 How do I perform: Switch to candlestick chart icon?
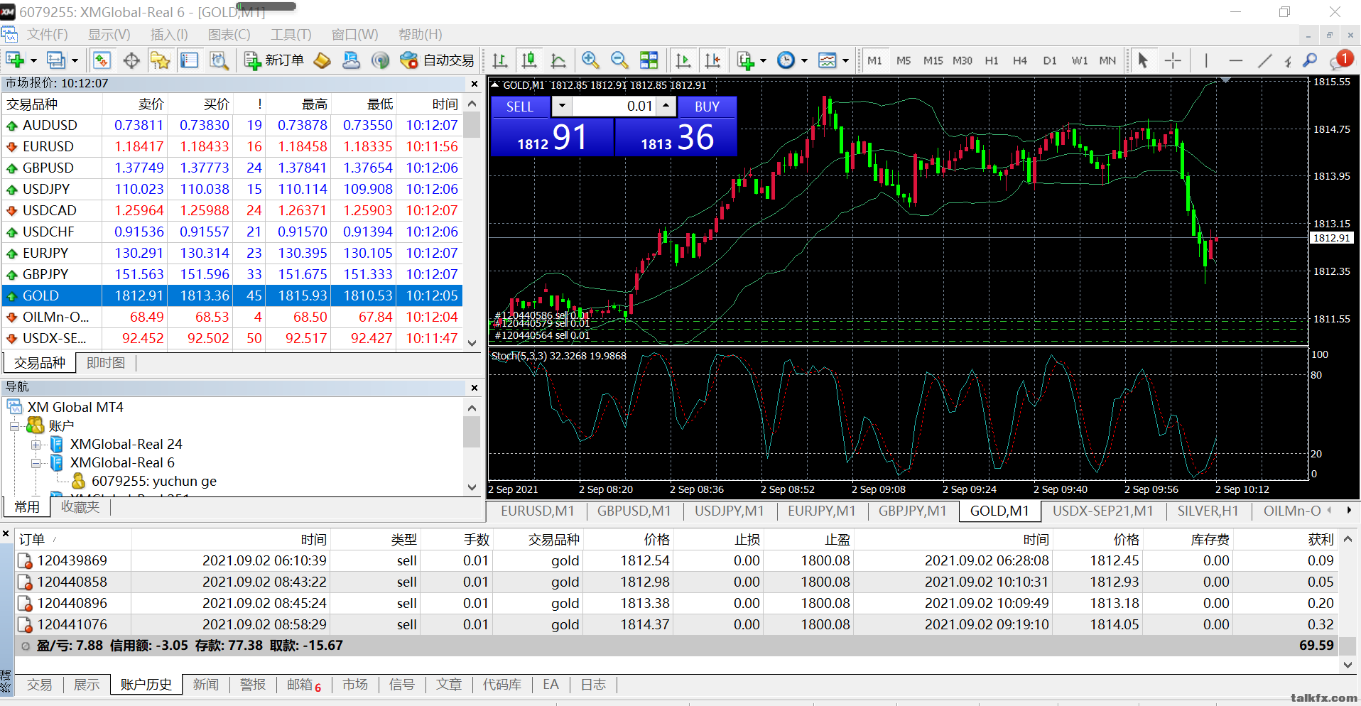coord(529,60)
